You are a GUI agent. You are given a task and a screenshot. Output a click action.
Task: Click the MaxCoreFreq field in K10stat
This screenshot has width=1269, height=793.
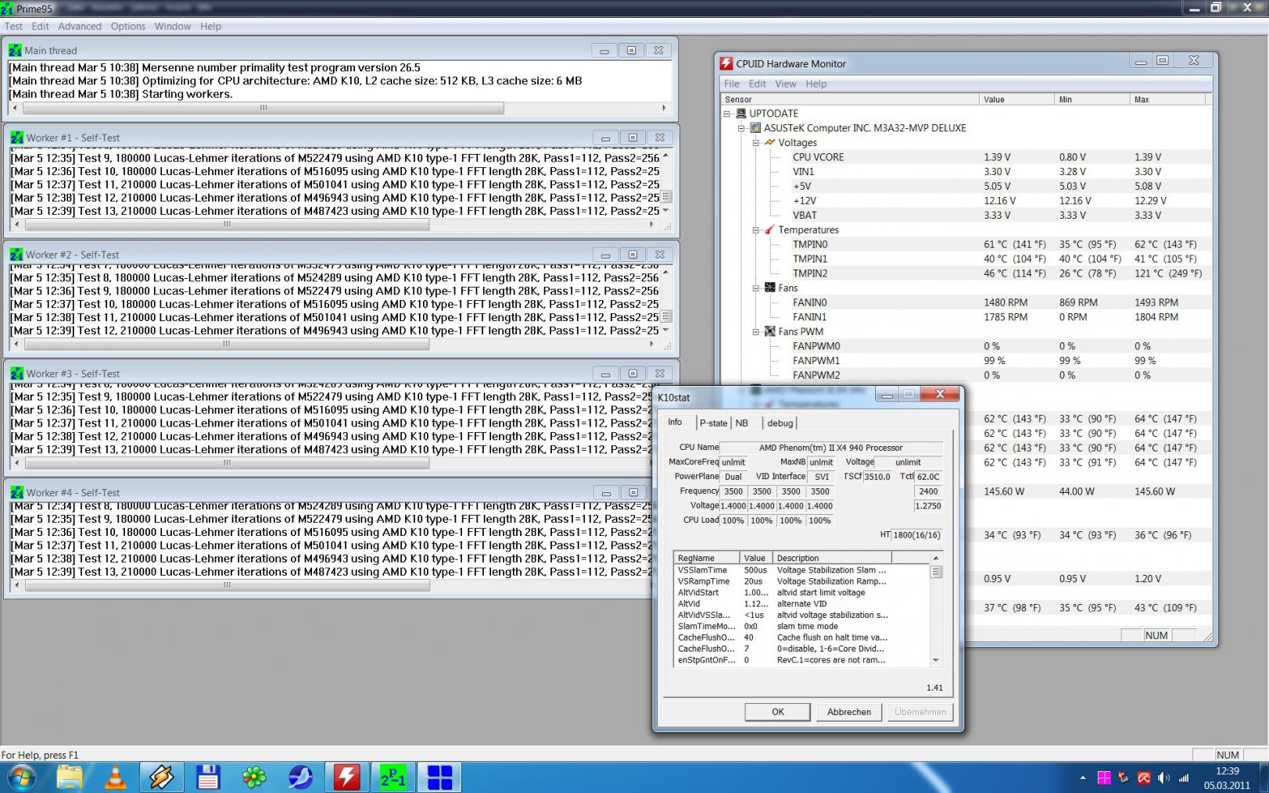[733, 462]
